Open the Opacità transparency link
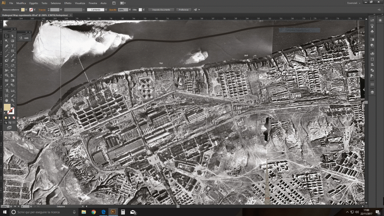Screen dimensions: 384x216 113,10
